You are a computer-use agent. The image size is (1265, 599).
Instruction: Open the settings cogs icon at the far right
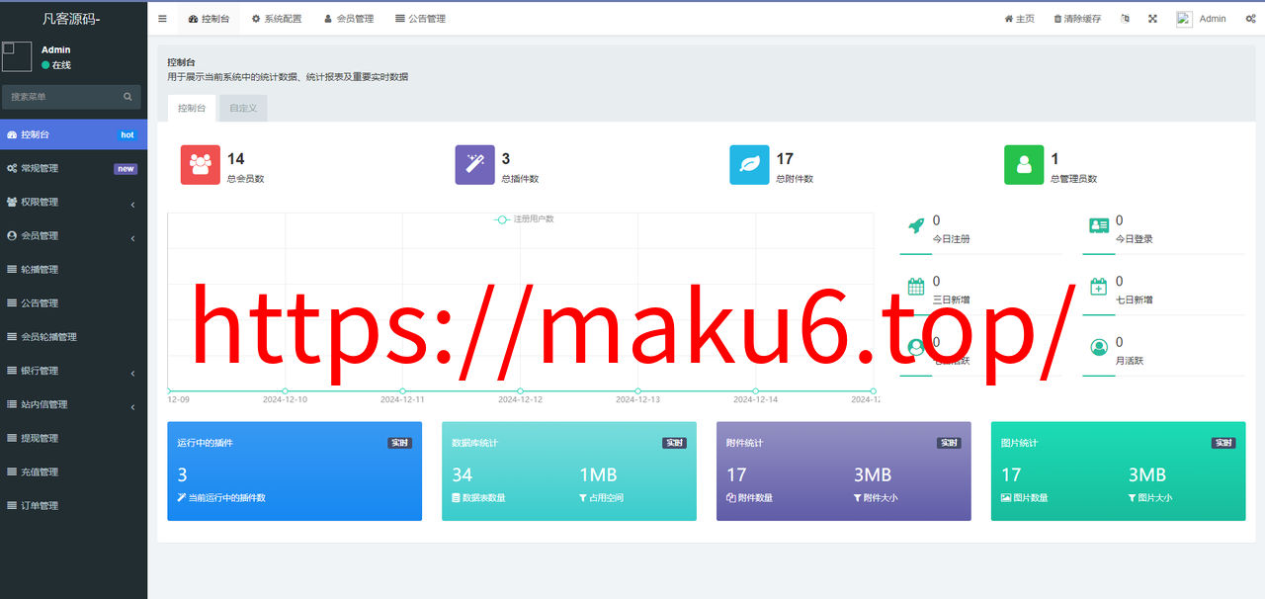click(1250, 19)
